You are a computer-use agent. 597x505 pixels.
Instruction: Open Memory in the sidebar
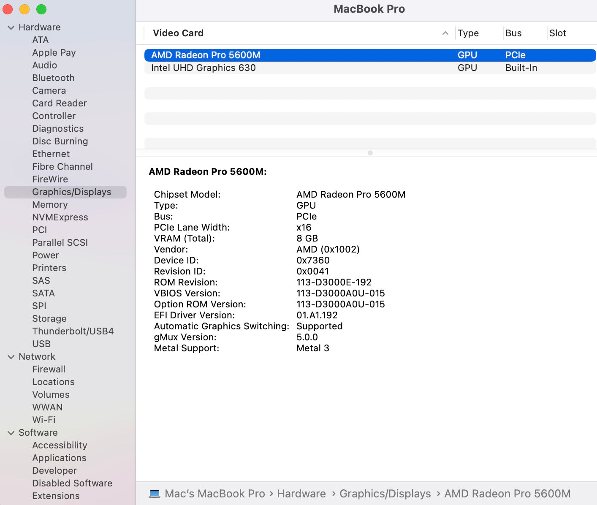pyautogui.click(x=50, y=205)
